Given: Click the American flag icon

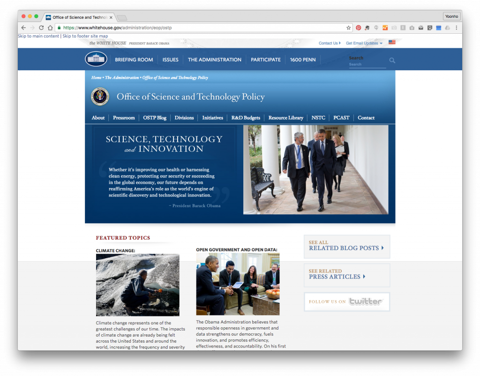Looking at the screenshot, I should 392,42.
